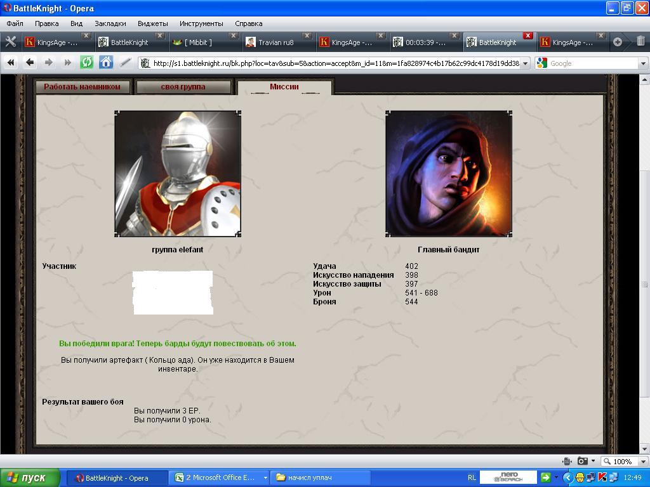Switch to the Travian ru8 tab
The height and width of the screenshot is (487, 650).
279,42
